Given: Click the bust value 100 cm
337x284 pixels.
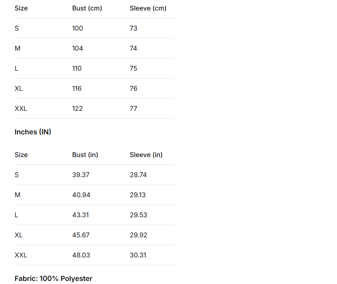Looking at the screenshot, I should click(78, 28).
